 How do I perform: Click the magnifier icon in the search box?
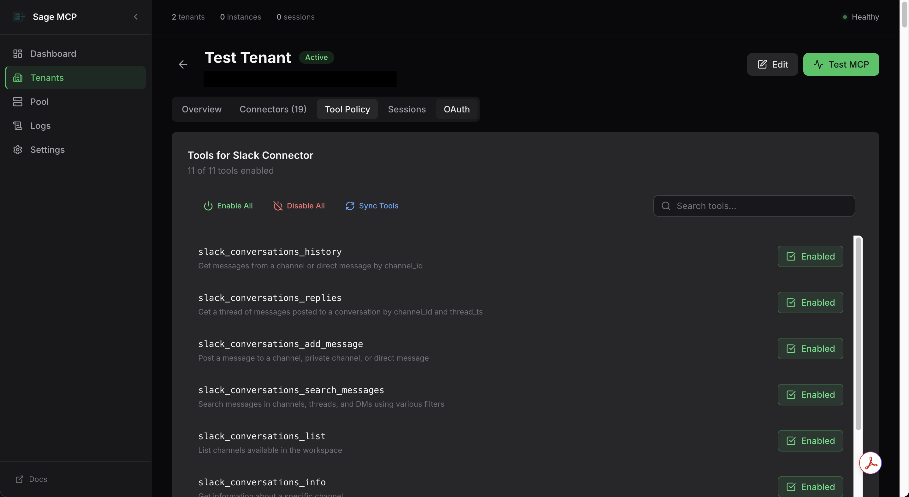(x=666, y=206)
